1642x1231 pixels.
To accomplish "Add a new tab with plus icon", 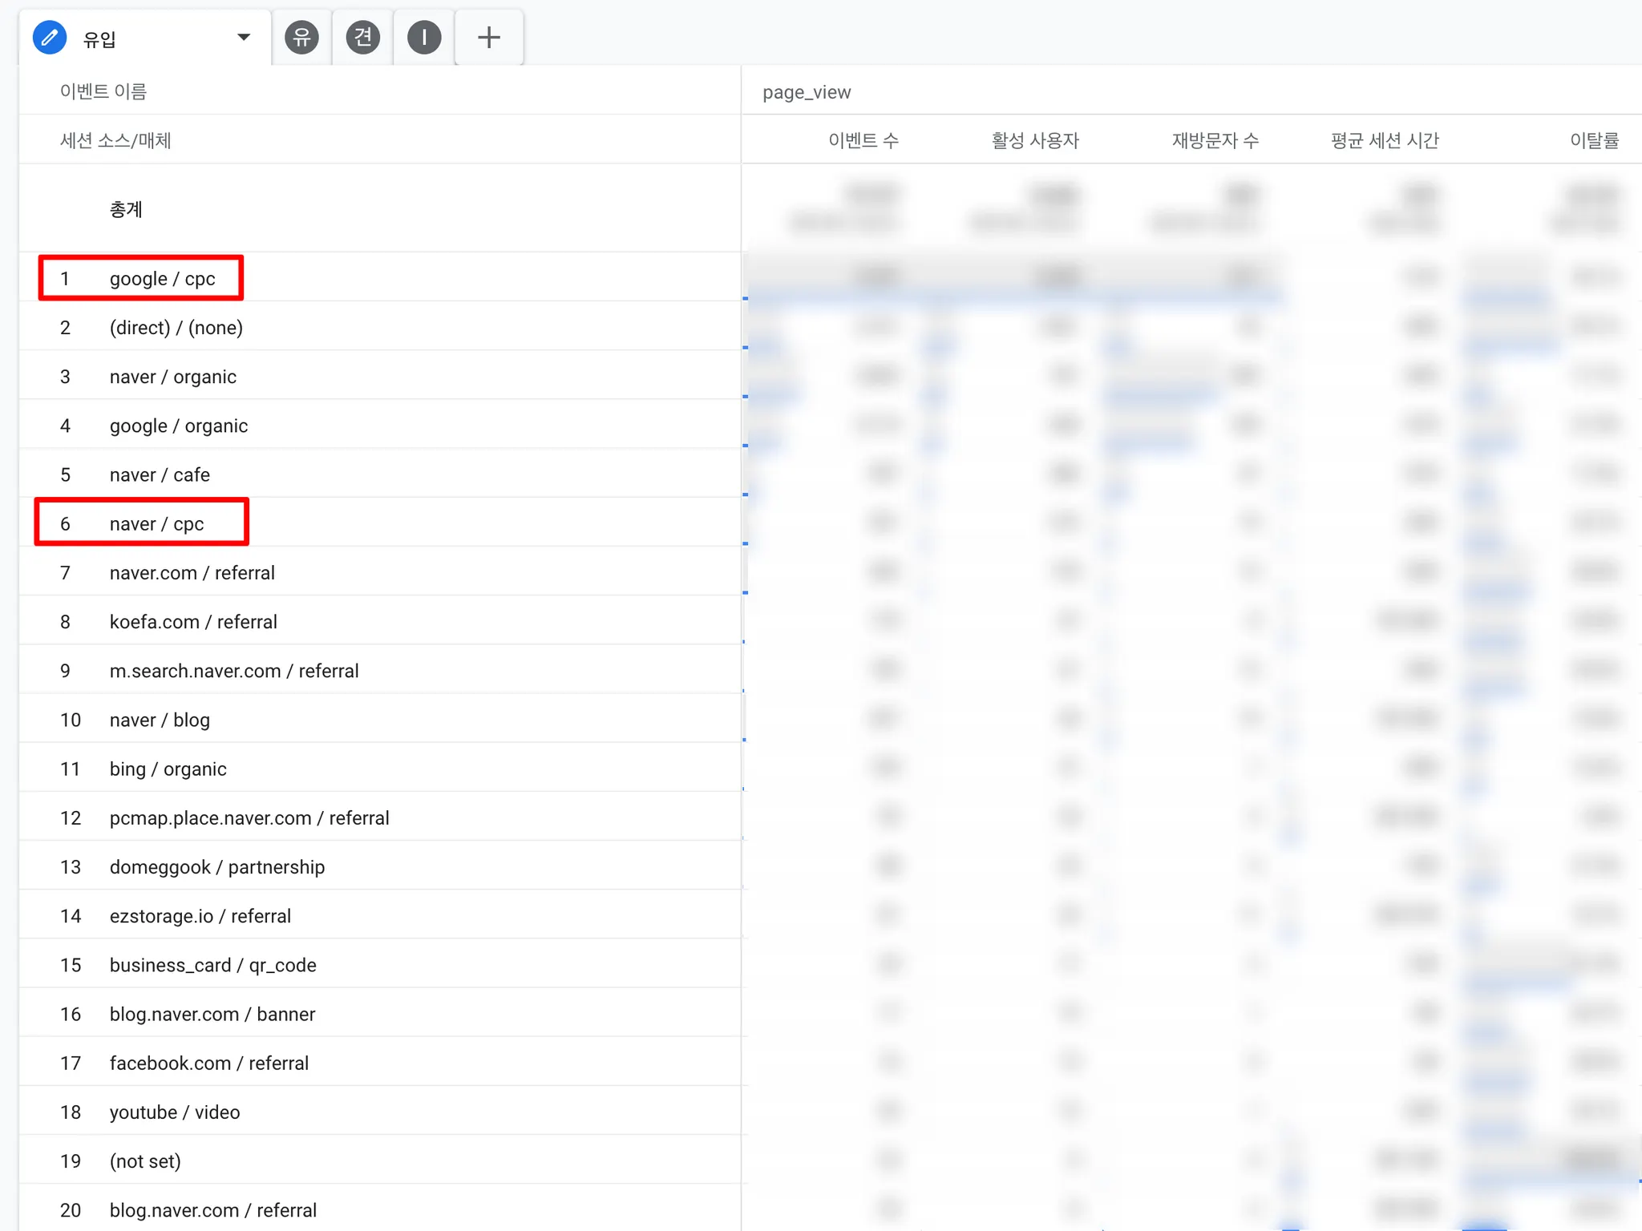I will pyautogui.click(x=489, y=38).
